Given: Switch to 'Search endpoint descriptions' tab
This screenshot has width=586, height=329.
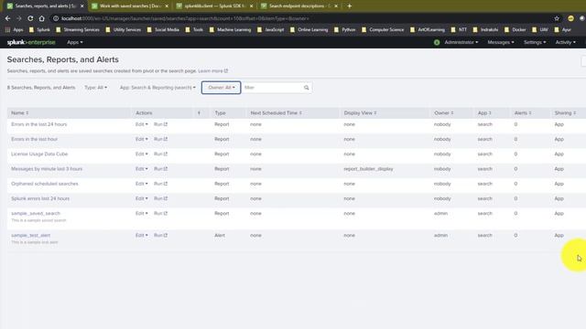Looking at the screenshot, I should coord(299,6).
